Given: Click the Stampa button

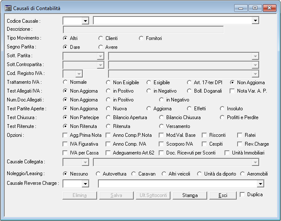Looking at the screenshot, I should tap(190, 195).
